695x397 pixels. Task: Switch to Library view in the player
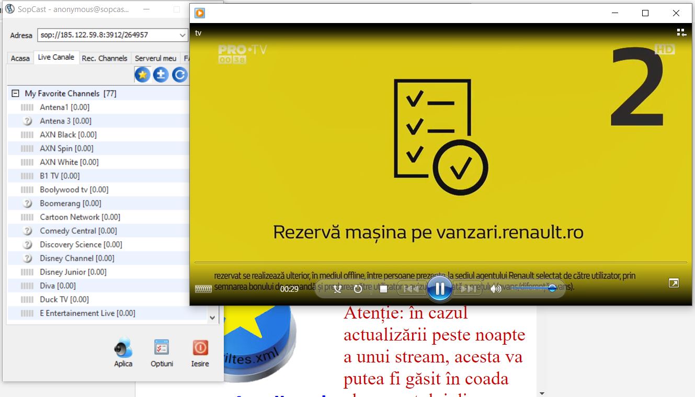click(x=681, y=33)
